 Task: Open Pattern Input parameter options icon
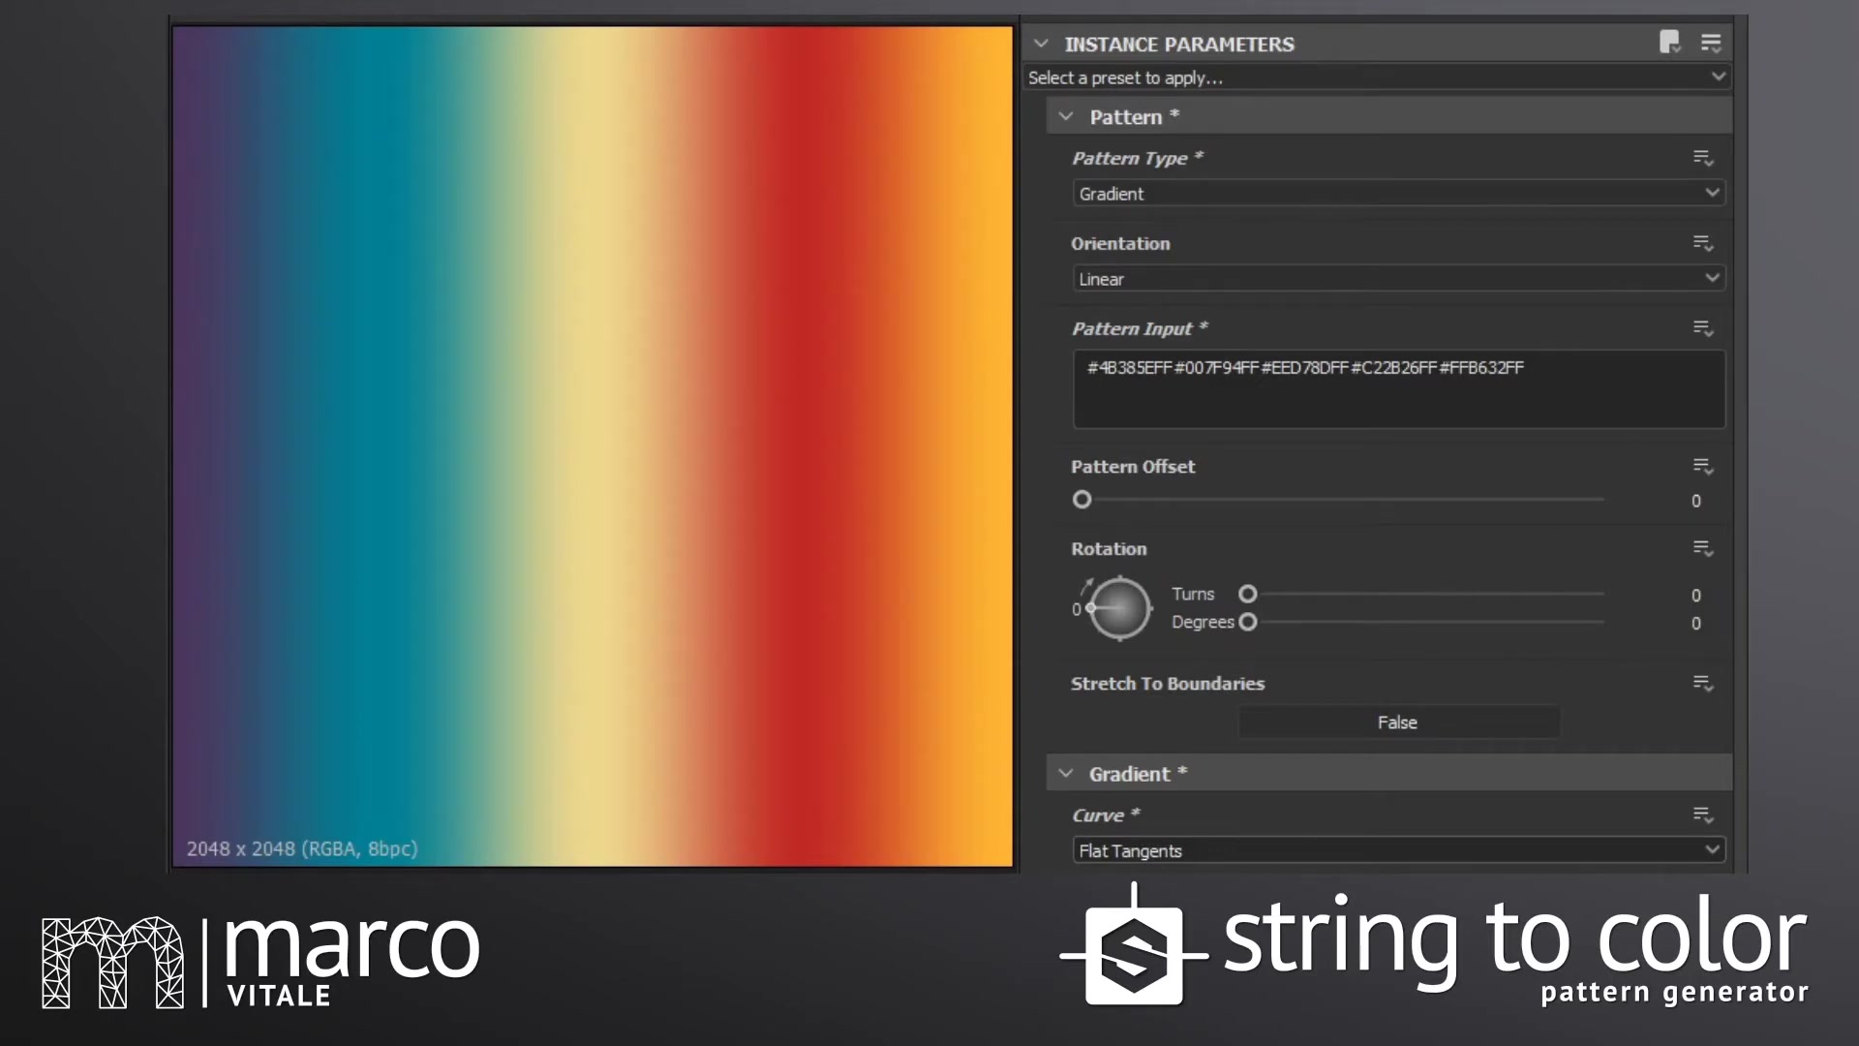(x=1703, y=328)
